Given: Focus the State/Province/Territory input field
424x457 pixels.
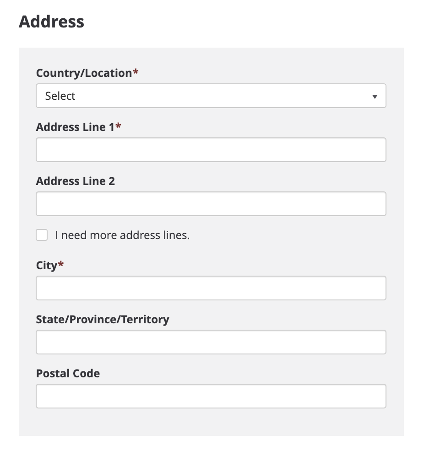Looking at the screenshot, I should (x=211, y=342).
